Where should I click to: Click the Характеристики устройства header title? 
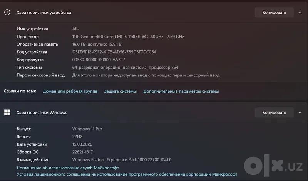(x=44, y=13)
